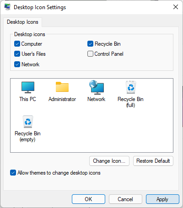Uncheck the Recycle Bin checkbox

(x=90, y=44)
